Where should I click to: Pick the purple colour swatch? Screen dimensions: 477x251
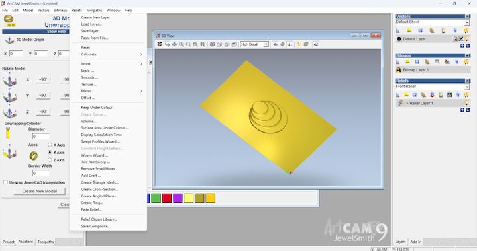click(178, 198)
